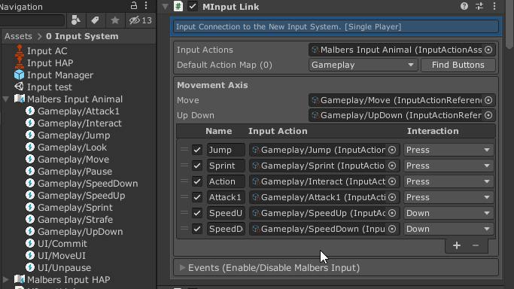The height and width of the screenshot is (289, 514).
Task: Uncheck the Jump input checkbox
Action: coord(197,150)
